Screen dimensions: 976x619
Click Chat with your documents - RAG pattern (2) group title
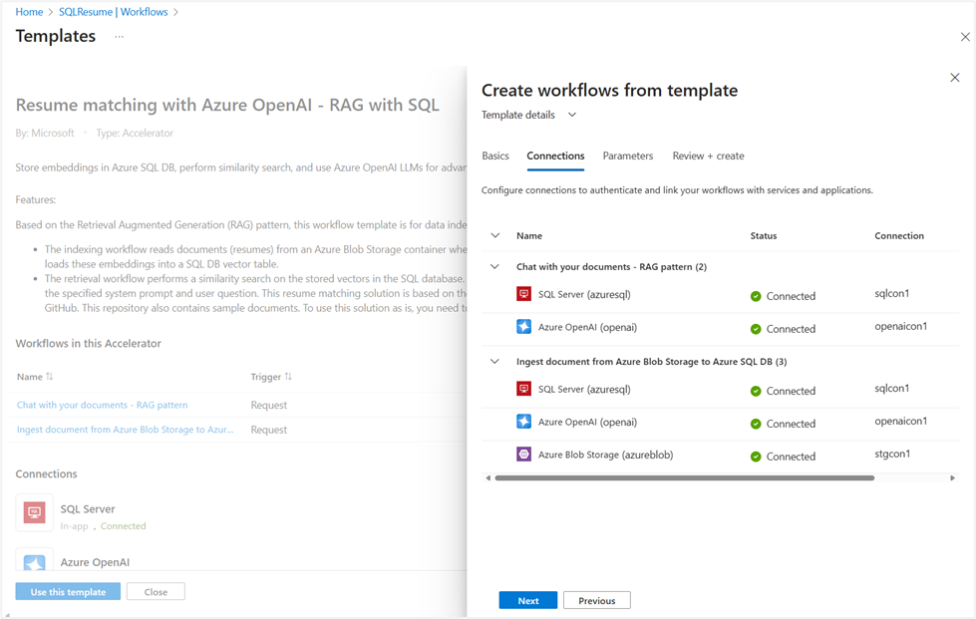click(x=611, y=267)
